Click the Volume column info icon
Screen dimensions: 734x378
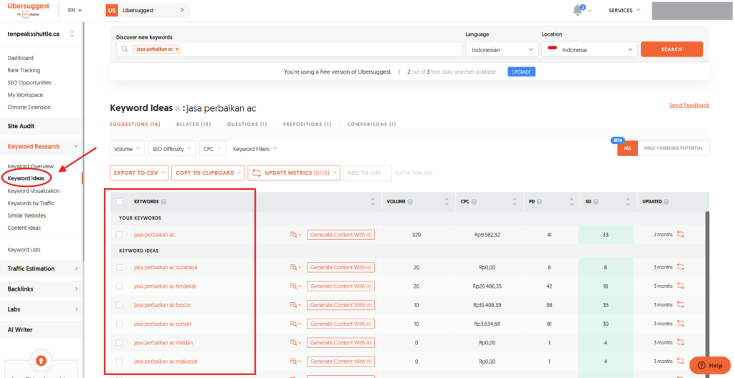coord(410,202)
